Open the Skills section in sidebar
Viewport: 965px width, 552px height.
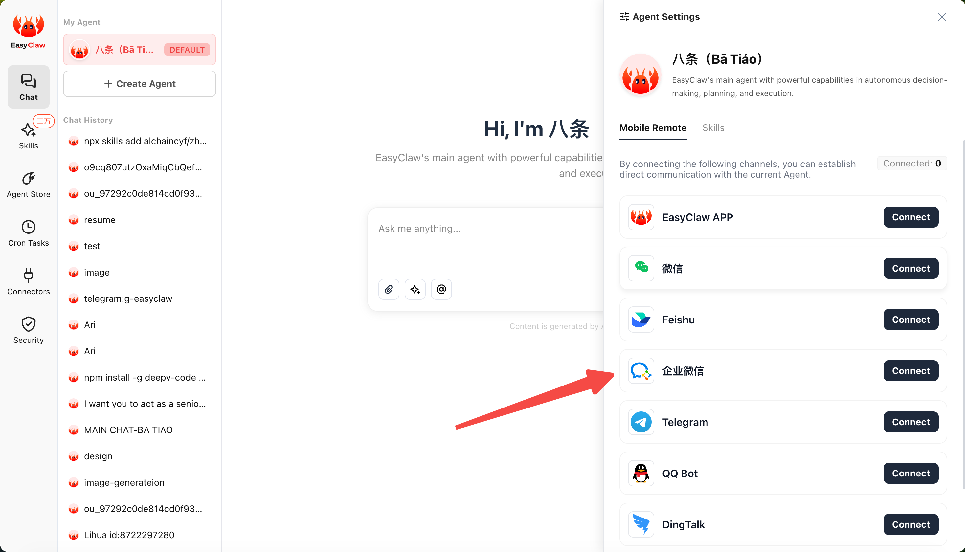pos(29,137)
